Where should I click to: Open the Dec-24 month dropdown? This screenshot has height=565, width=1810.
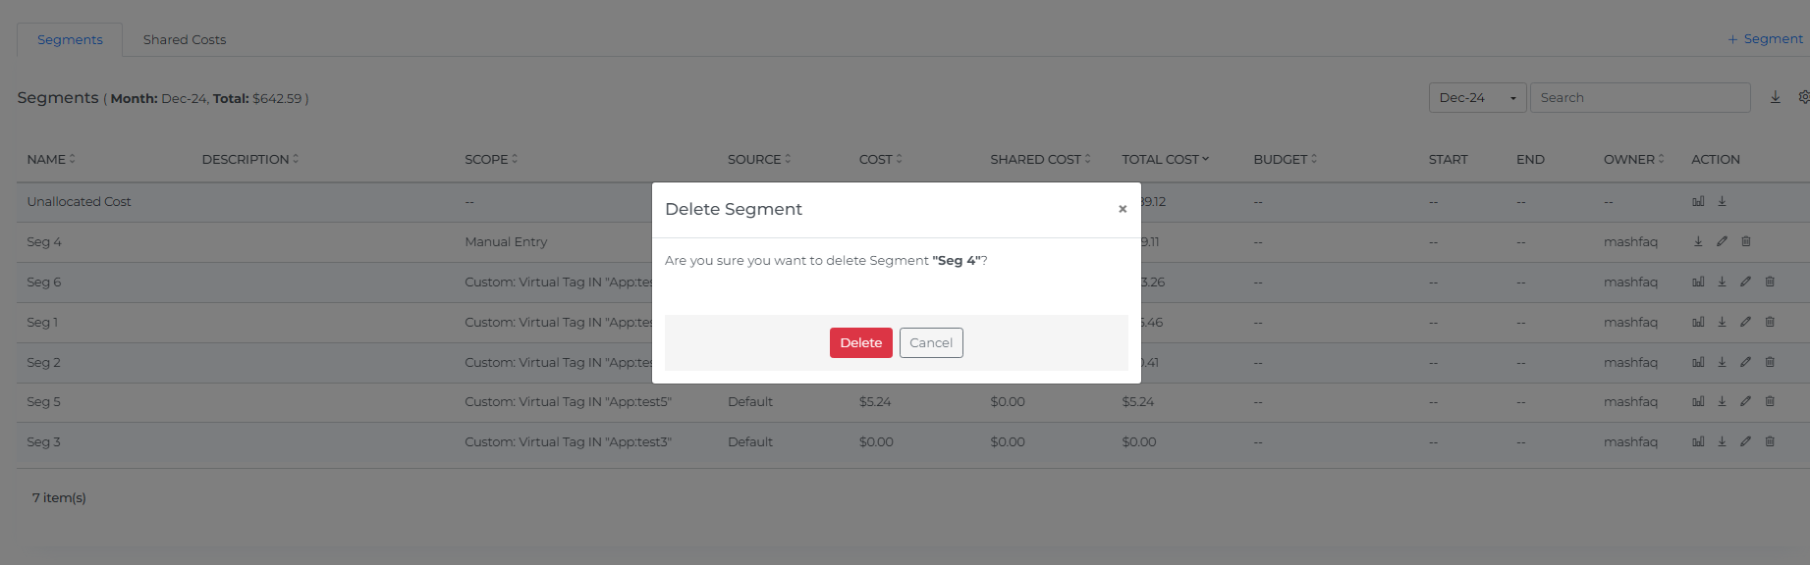pyautogui.click(x=1476, y=98)
